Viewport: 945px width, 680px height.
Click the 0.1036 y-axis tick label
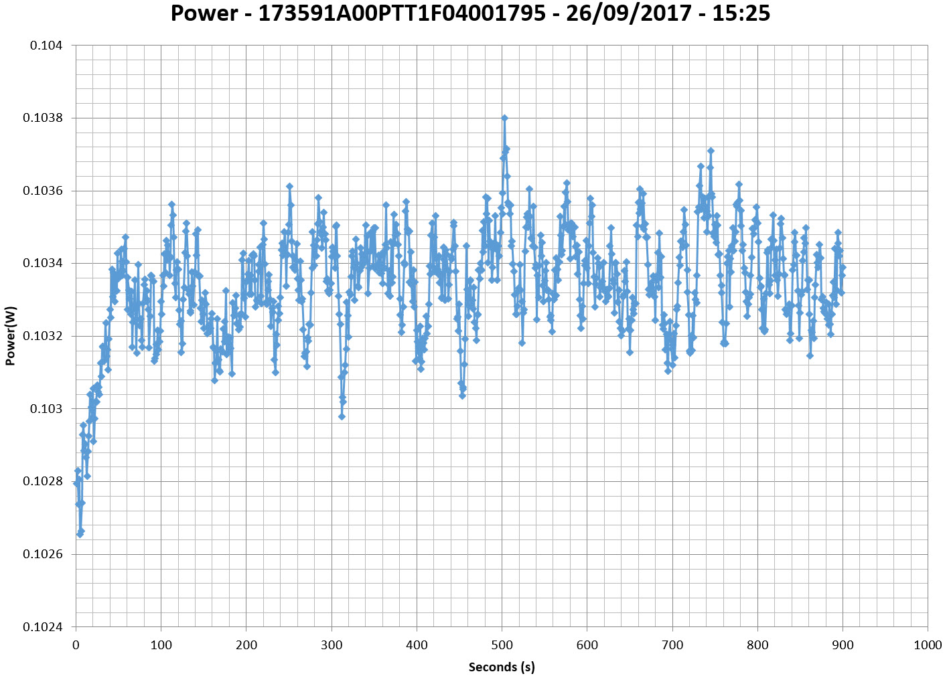coord(43,191)
